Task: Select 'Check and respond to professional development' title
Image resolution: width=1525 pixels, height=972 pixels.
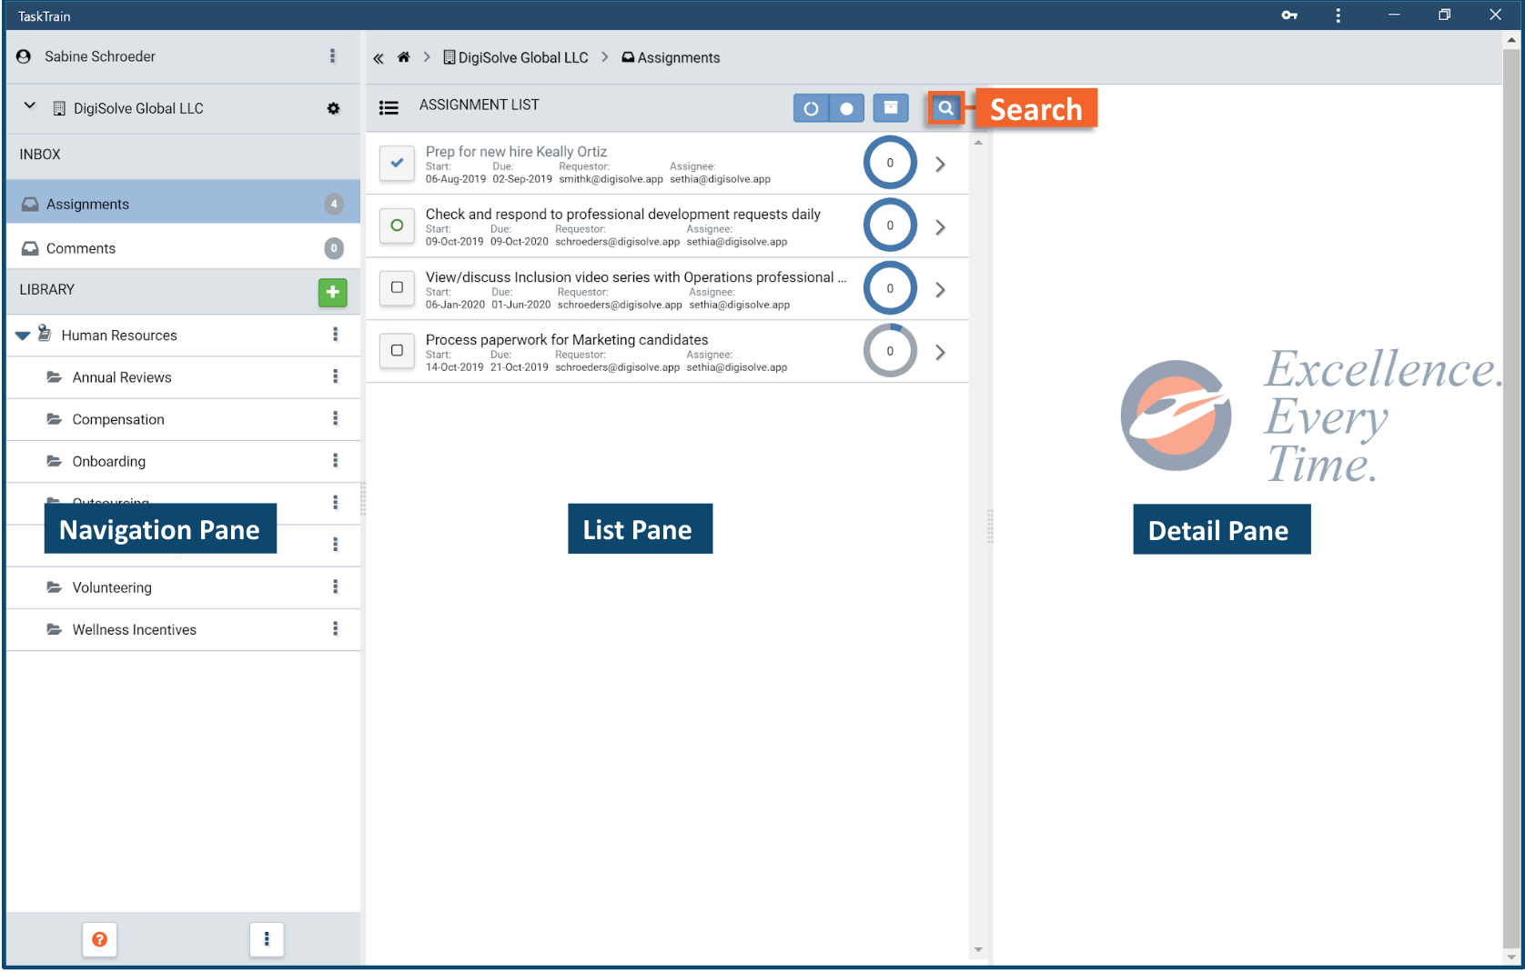Action: (623, 214)
